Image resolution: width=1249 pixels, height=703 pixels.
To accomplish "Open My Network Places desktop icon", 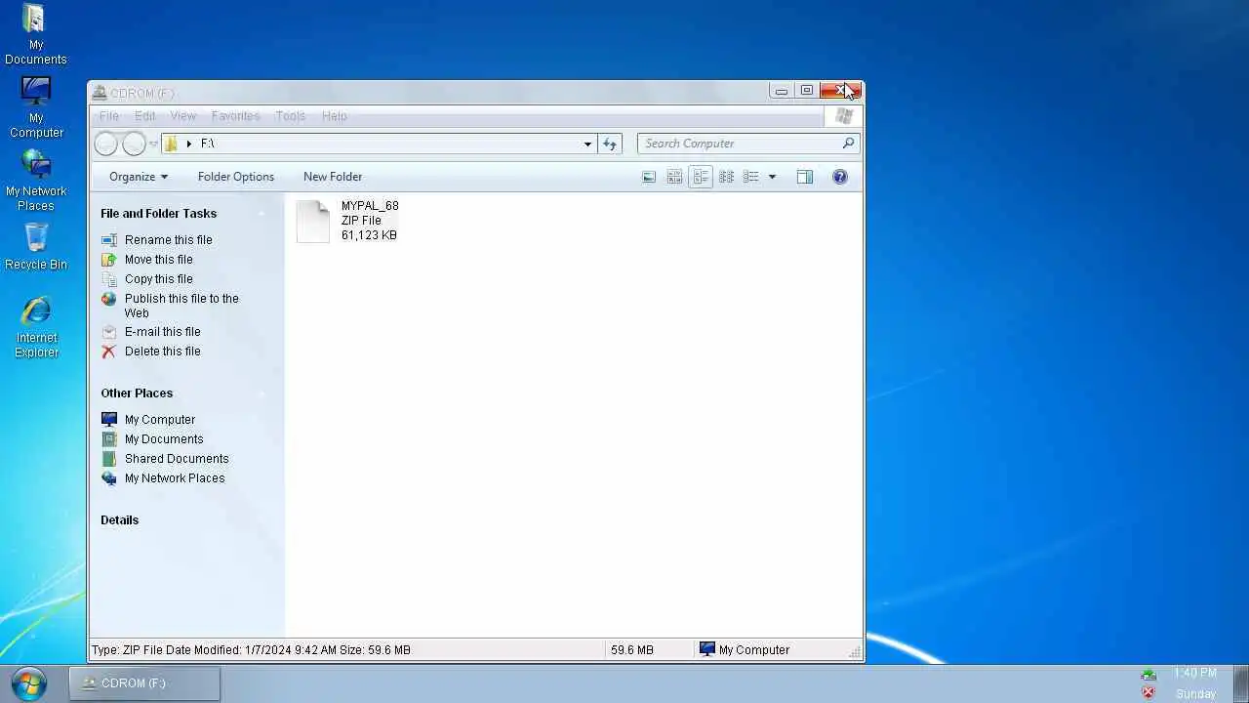I will point(36,181).
